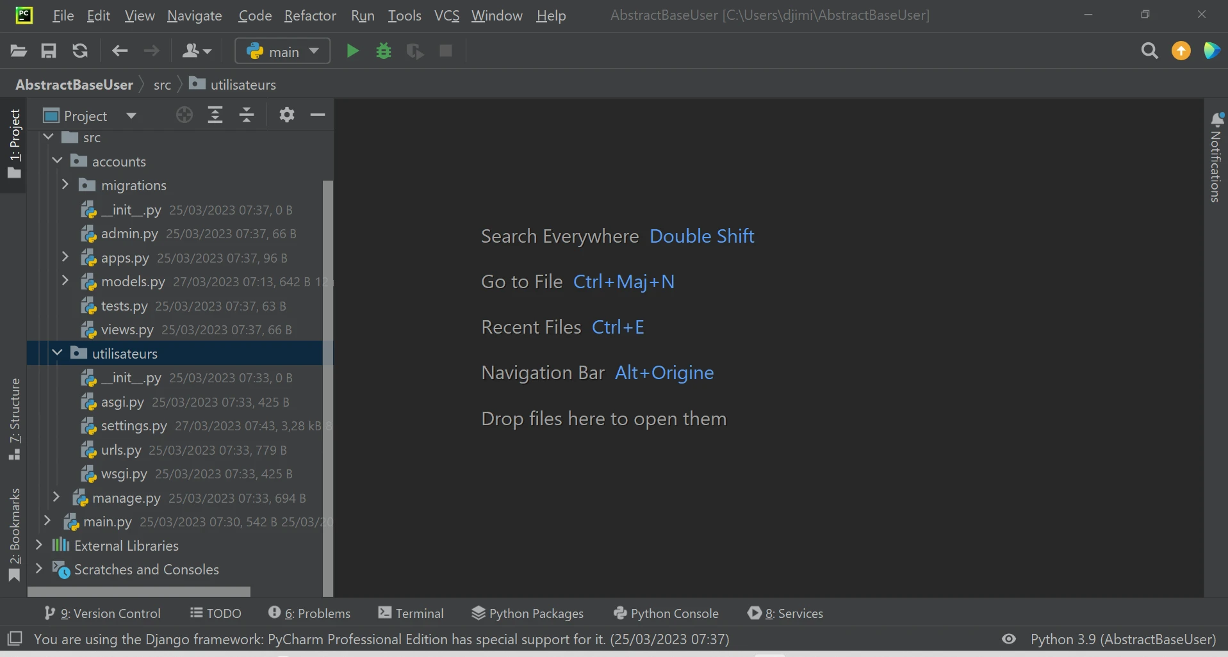Run the main configuration with green play button
The image size is (1228, 657).
click(x=352, y=51)
